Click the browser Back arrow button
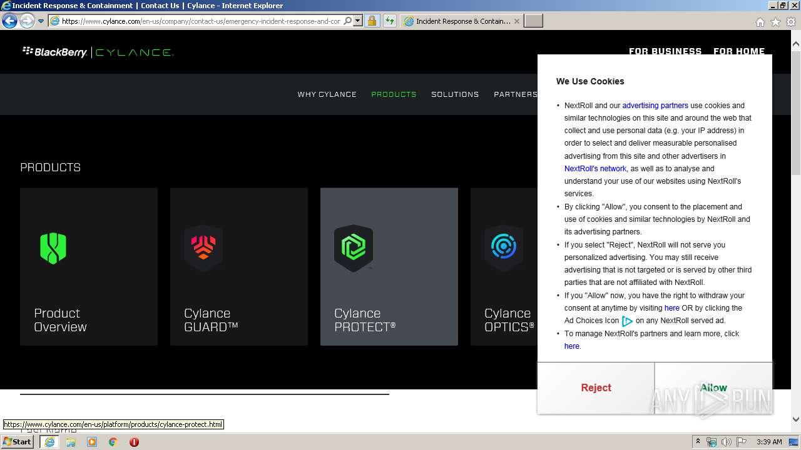Image resolution: width=801 pixels, height=450 pixels. click(9, 21)
